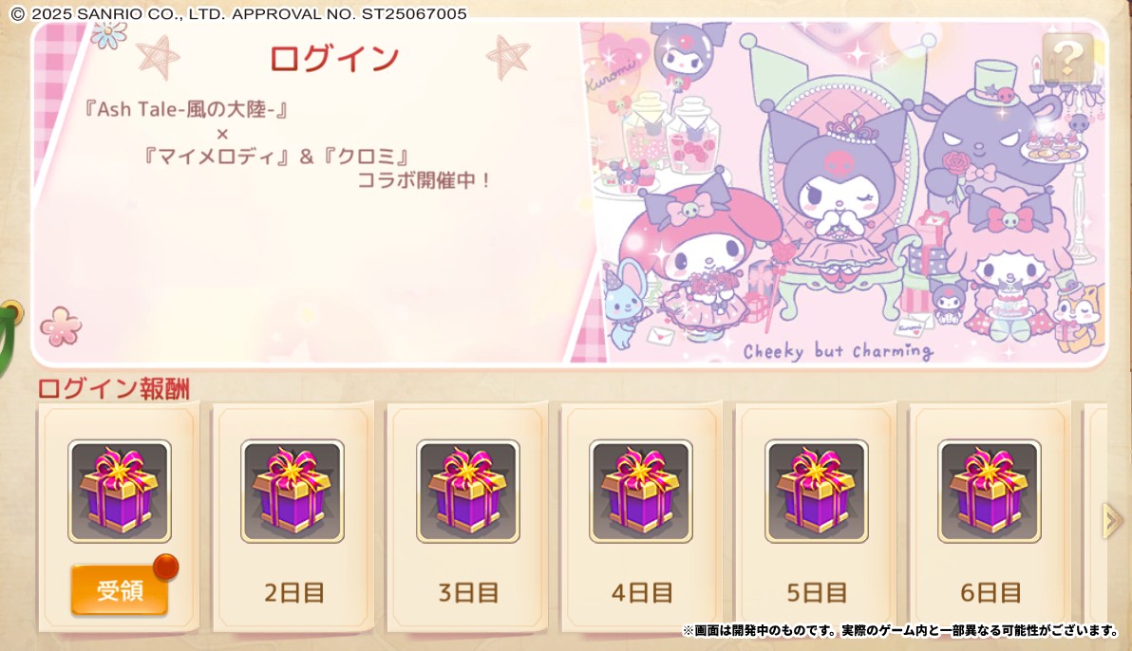The image size is (1132, 651).
Task: Click the Kuromi collab banner artwork
Action: pos(844,192)
